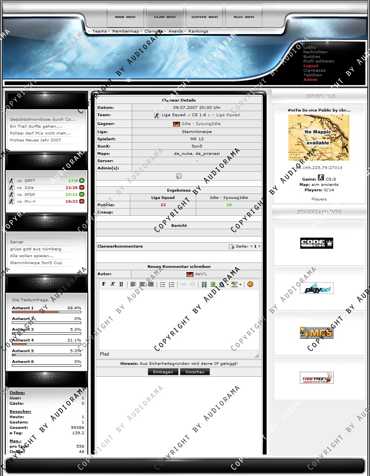The width and height of the screenshot is (370, 476).
Task: Open MAIN NAVI menu
Action: (125, 17)
